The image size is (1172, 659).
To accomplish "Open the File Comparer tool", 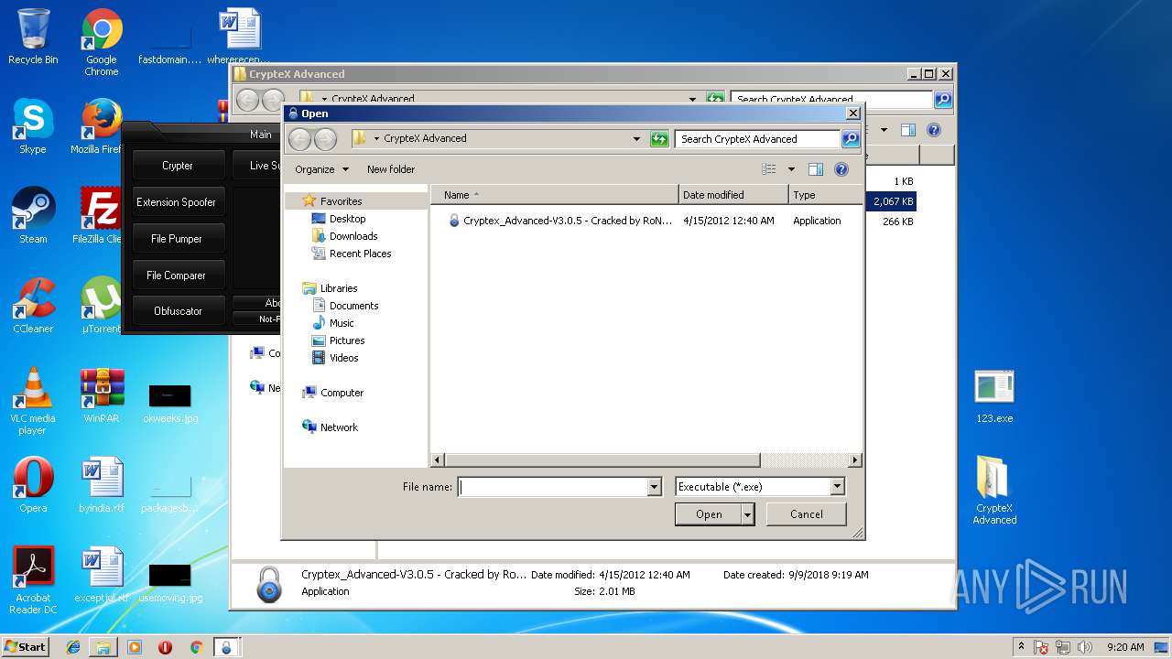I will pyautogui.click(x=177, y=275).
